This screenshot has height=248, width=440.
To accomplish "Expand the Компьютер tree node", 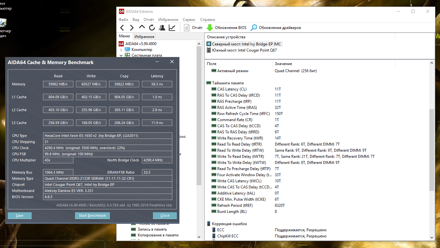I will [x=121, y=50].
